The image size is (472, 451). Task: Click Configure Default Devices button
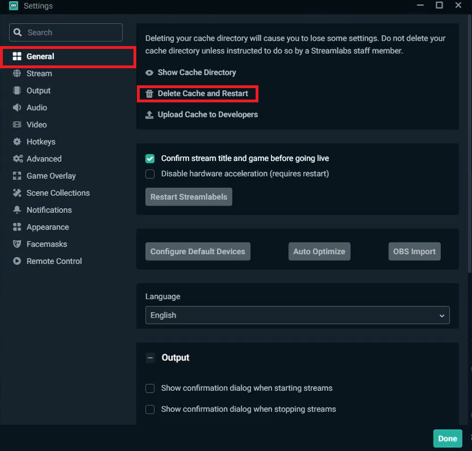pos(198,251)
